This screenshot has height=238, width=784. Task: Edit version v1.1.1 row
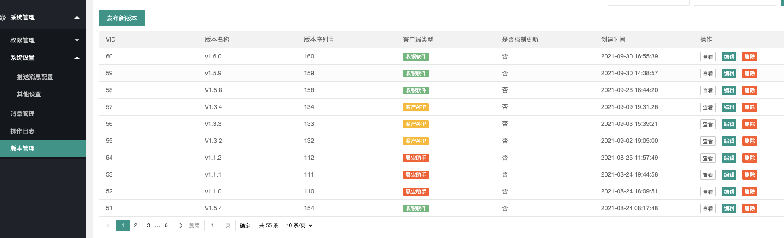tap(729, 175)
